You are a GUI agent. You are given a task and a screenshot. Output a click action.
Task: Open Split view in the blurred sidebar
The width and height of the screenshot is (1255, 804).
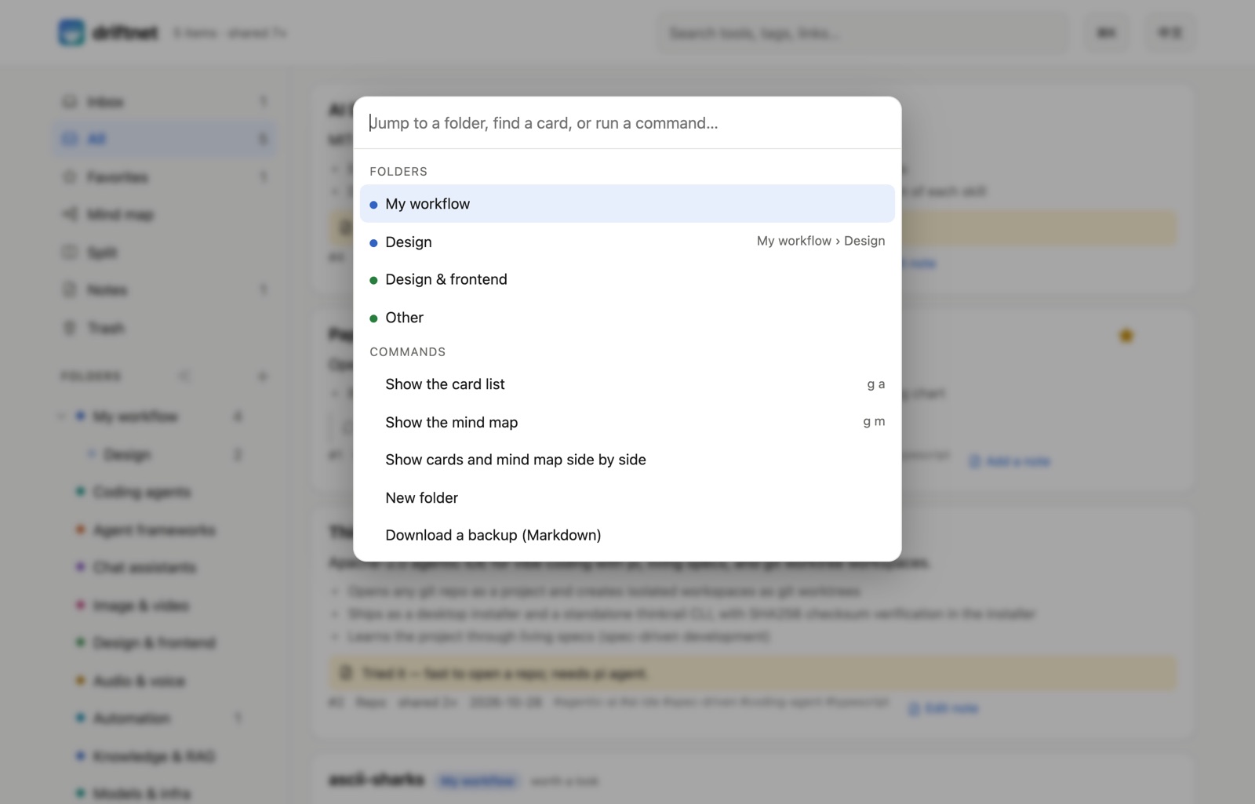point(165,253)
